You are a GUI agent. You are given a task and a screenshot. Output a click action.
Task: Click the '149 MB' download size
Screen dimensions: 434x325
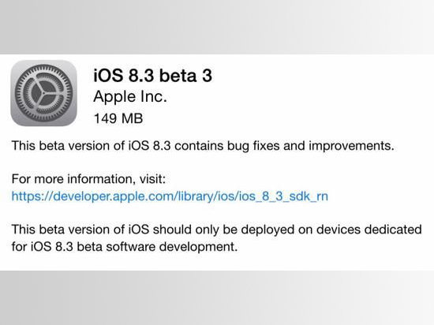(x=118, y=118)
